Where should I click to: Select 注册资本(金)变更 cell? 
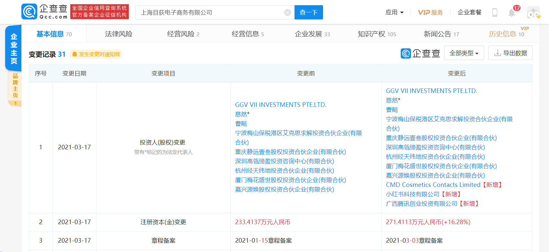tap(163, 222)
